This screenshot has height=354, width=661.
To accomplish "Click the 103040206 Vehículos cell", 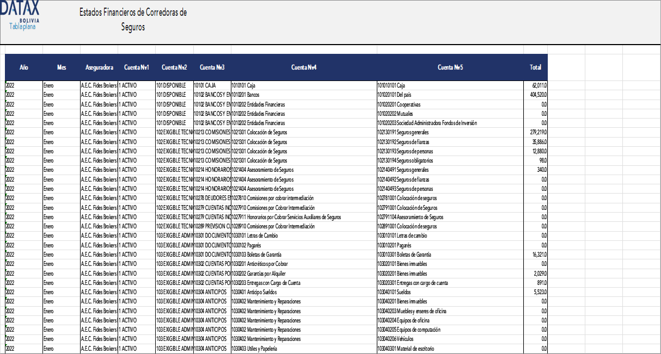I will pyautogui.click(x=450, y=339).
